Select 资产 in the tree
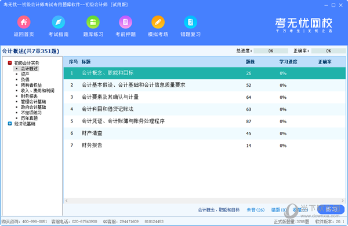The width and height of the screenshot is (348, 226). [25, 74]
